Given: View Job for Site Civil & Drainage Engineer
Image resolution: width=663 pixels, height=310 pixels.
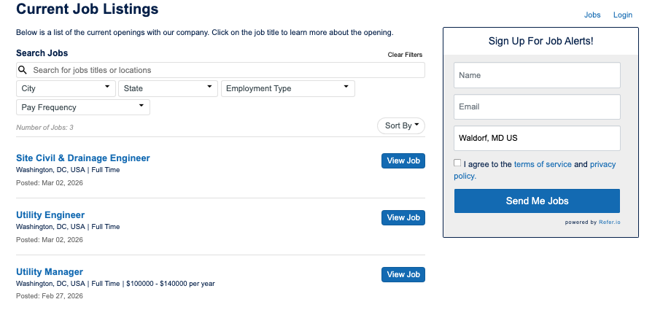Looking at the screenshot, I should (403, 161).
